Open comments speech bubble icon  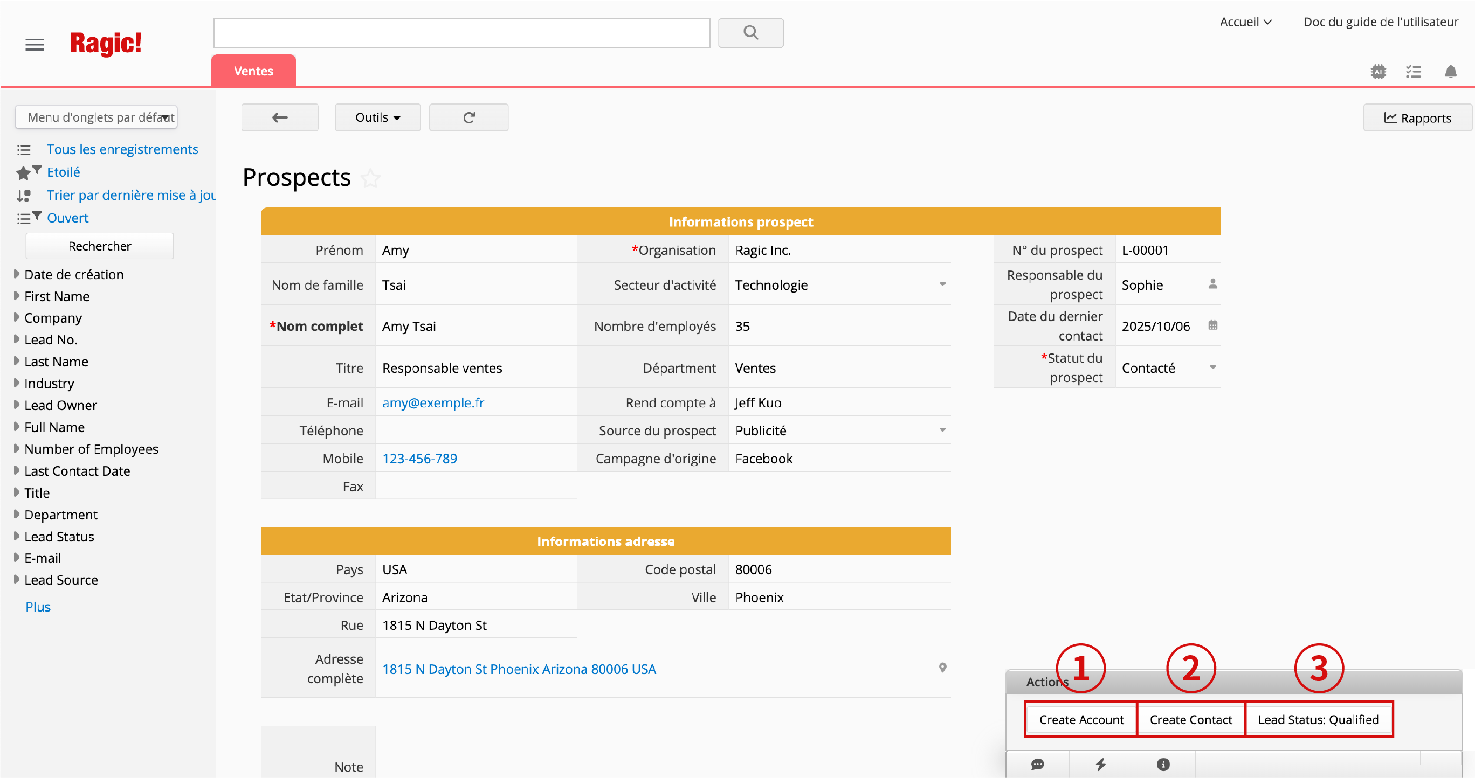1038,765
